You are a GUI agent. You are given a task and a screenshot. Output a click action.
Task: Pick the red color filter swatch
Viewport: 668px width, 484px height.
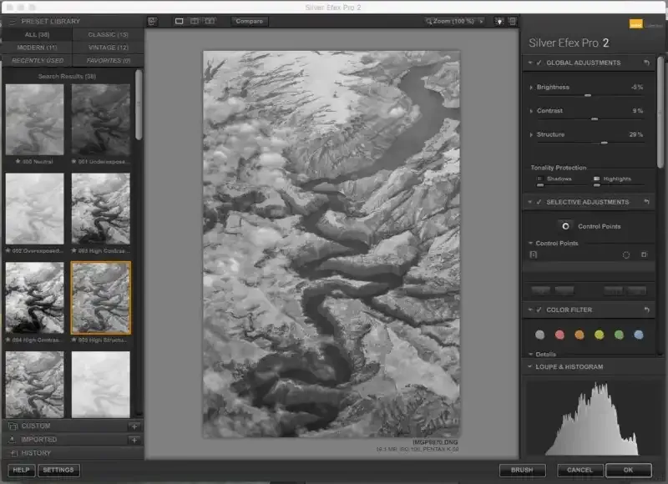pyautogui.click(x=559, y=335)
